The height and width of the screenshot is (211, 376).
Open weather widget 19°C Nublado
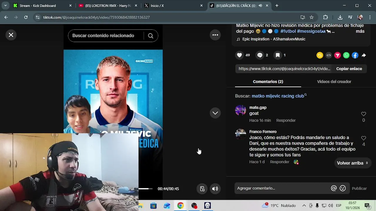click(x=279, y=205)
